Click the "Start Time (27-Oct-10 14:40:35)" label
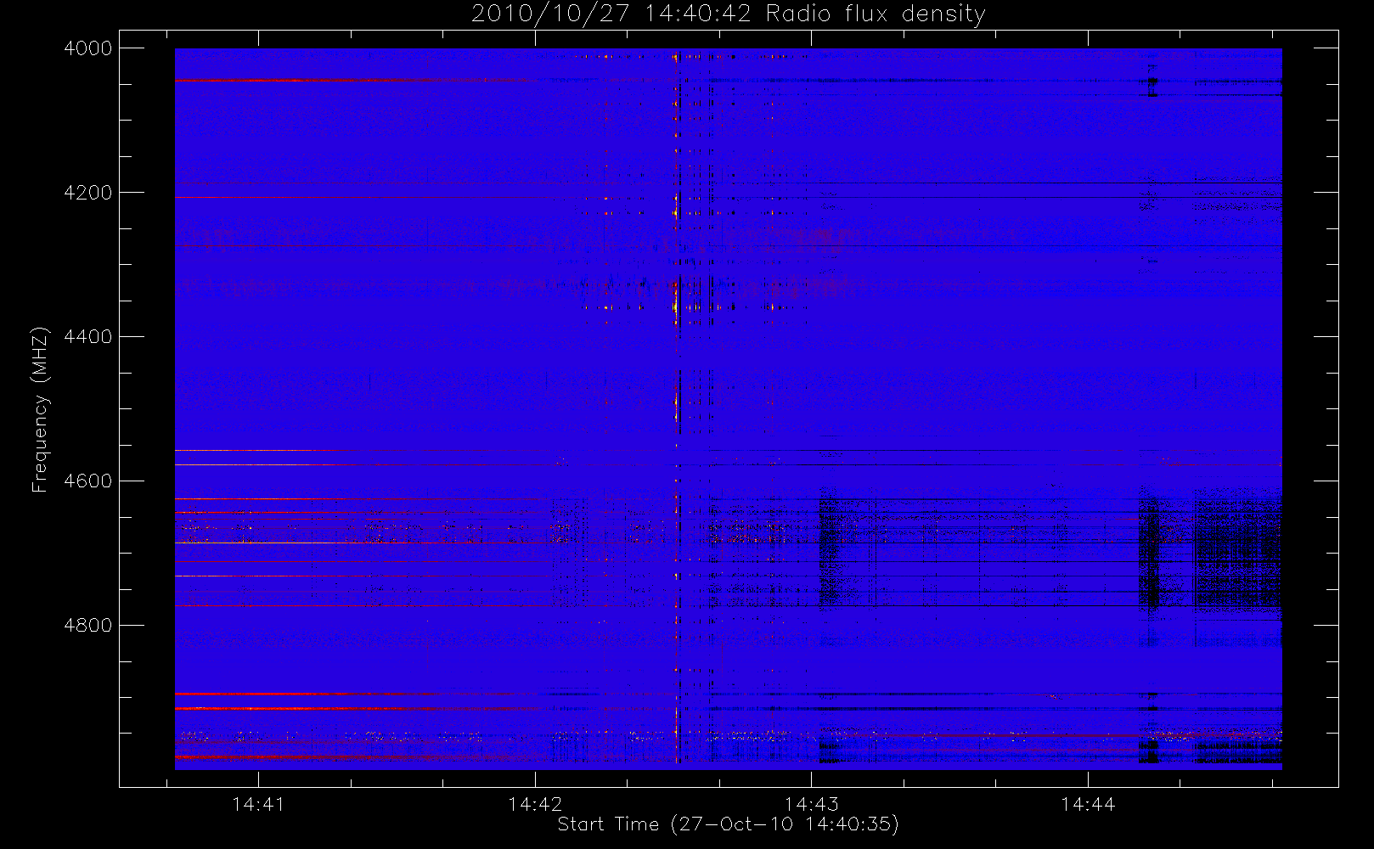 [728, 824]
